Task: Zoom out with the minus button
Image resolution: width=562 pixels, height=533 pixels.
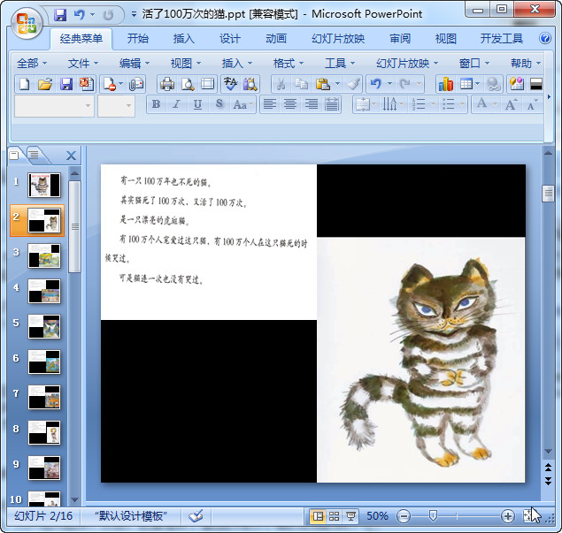Action: click(x=404, y=516)
